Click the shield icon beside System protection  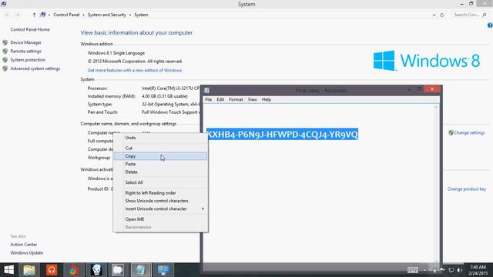pos(5,60)
